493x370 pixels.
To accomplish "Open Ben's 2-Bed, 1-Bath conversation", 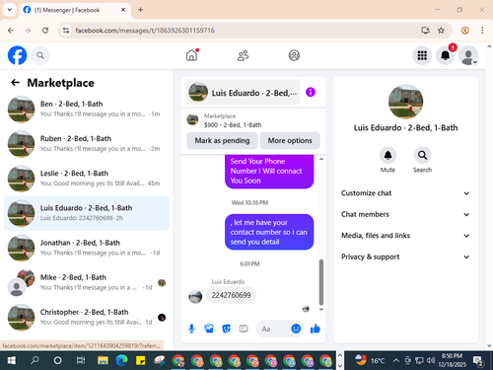I will point(87,110).
